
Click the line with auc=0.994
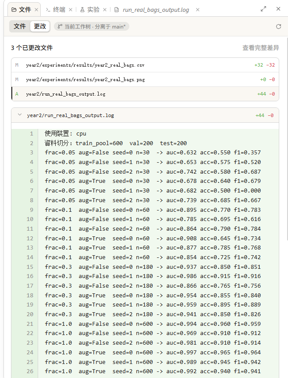[x=145, y=324]
